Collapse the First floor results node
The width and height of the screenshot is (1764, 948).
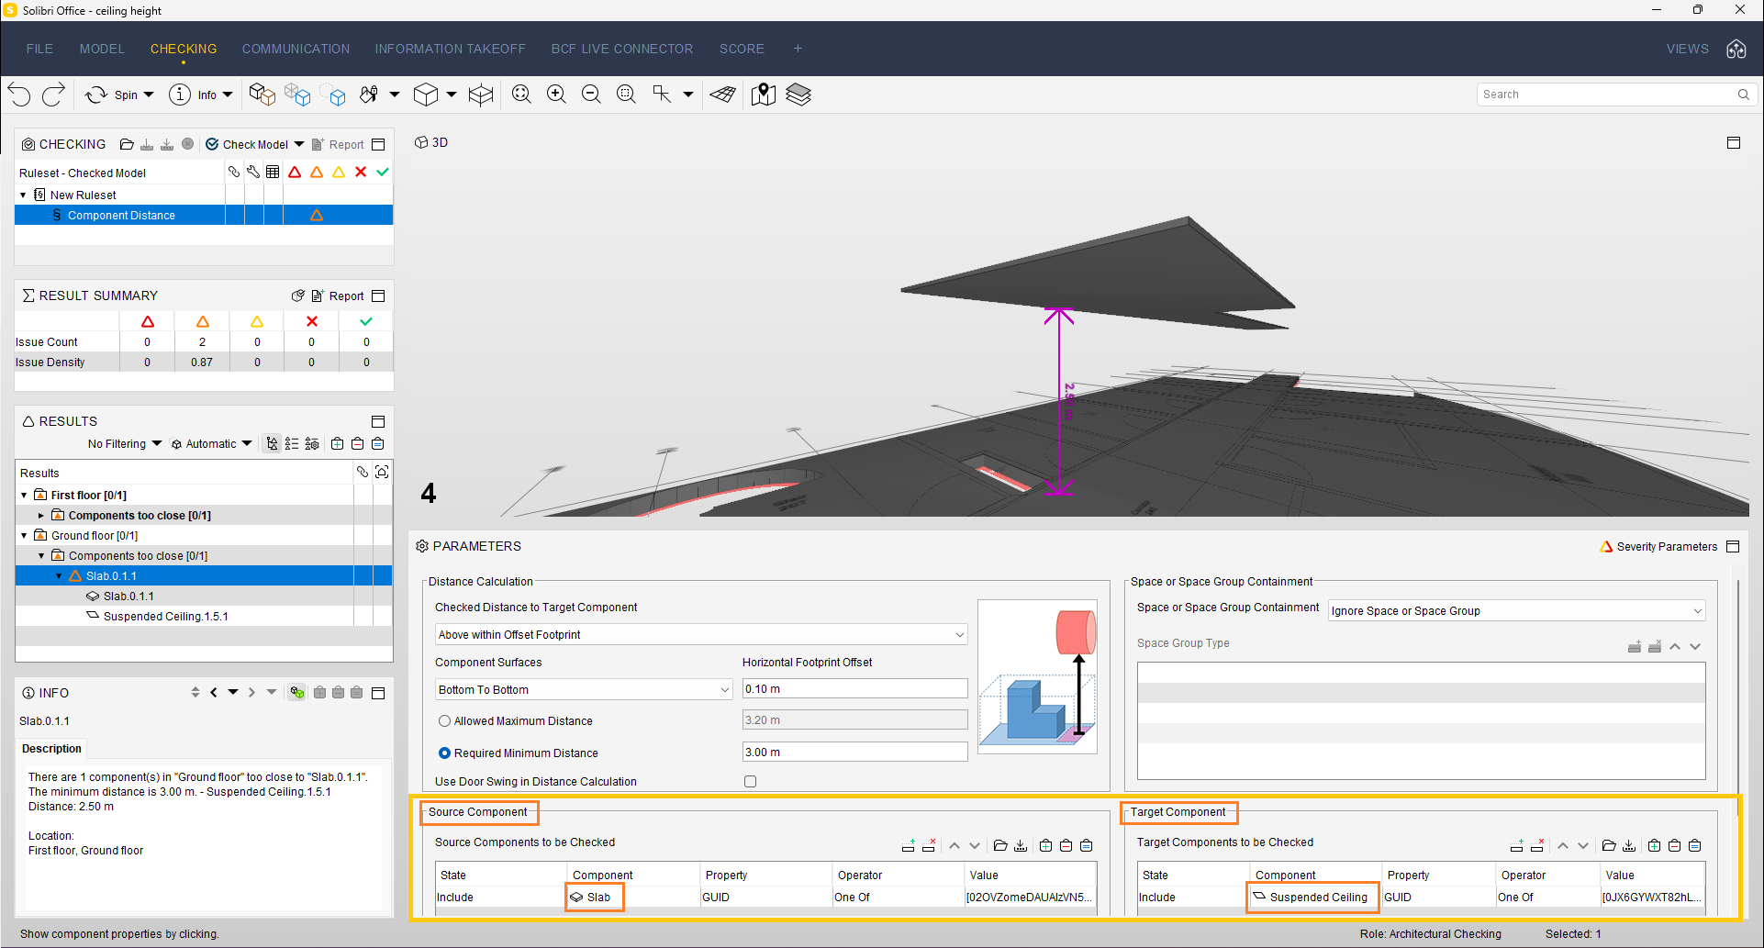(24, 495)
